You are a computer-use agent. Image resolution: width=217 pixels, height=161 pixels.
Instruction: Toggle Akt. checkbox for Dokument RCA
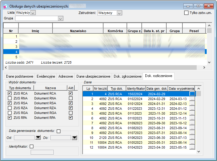pyautogui.click(x=71, y=93)
